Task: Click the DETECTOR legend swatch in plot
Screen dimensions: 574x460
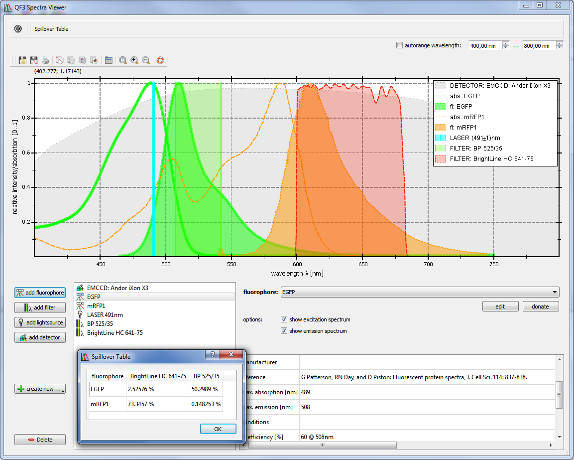Action: point(441,85)
